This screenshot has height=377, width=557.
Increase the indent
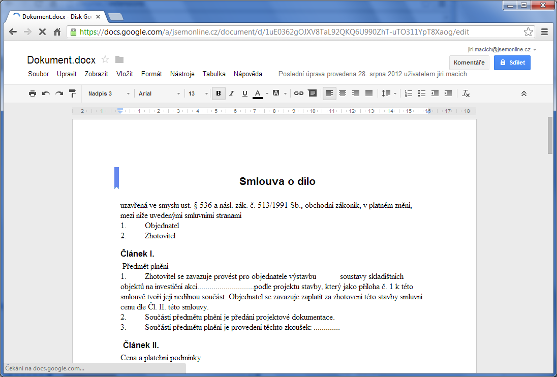point(448,93)
